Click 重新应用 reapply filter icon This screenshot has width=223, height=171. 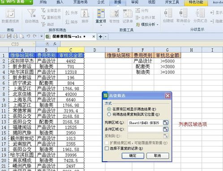(x=51, y=17)
